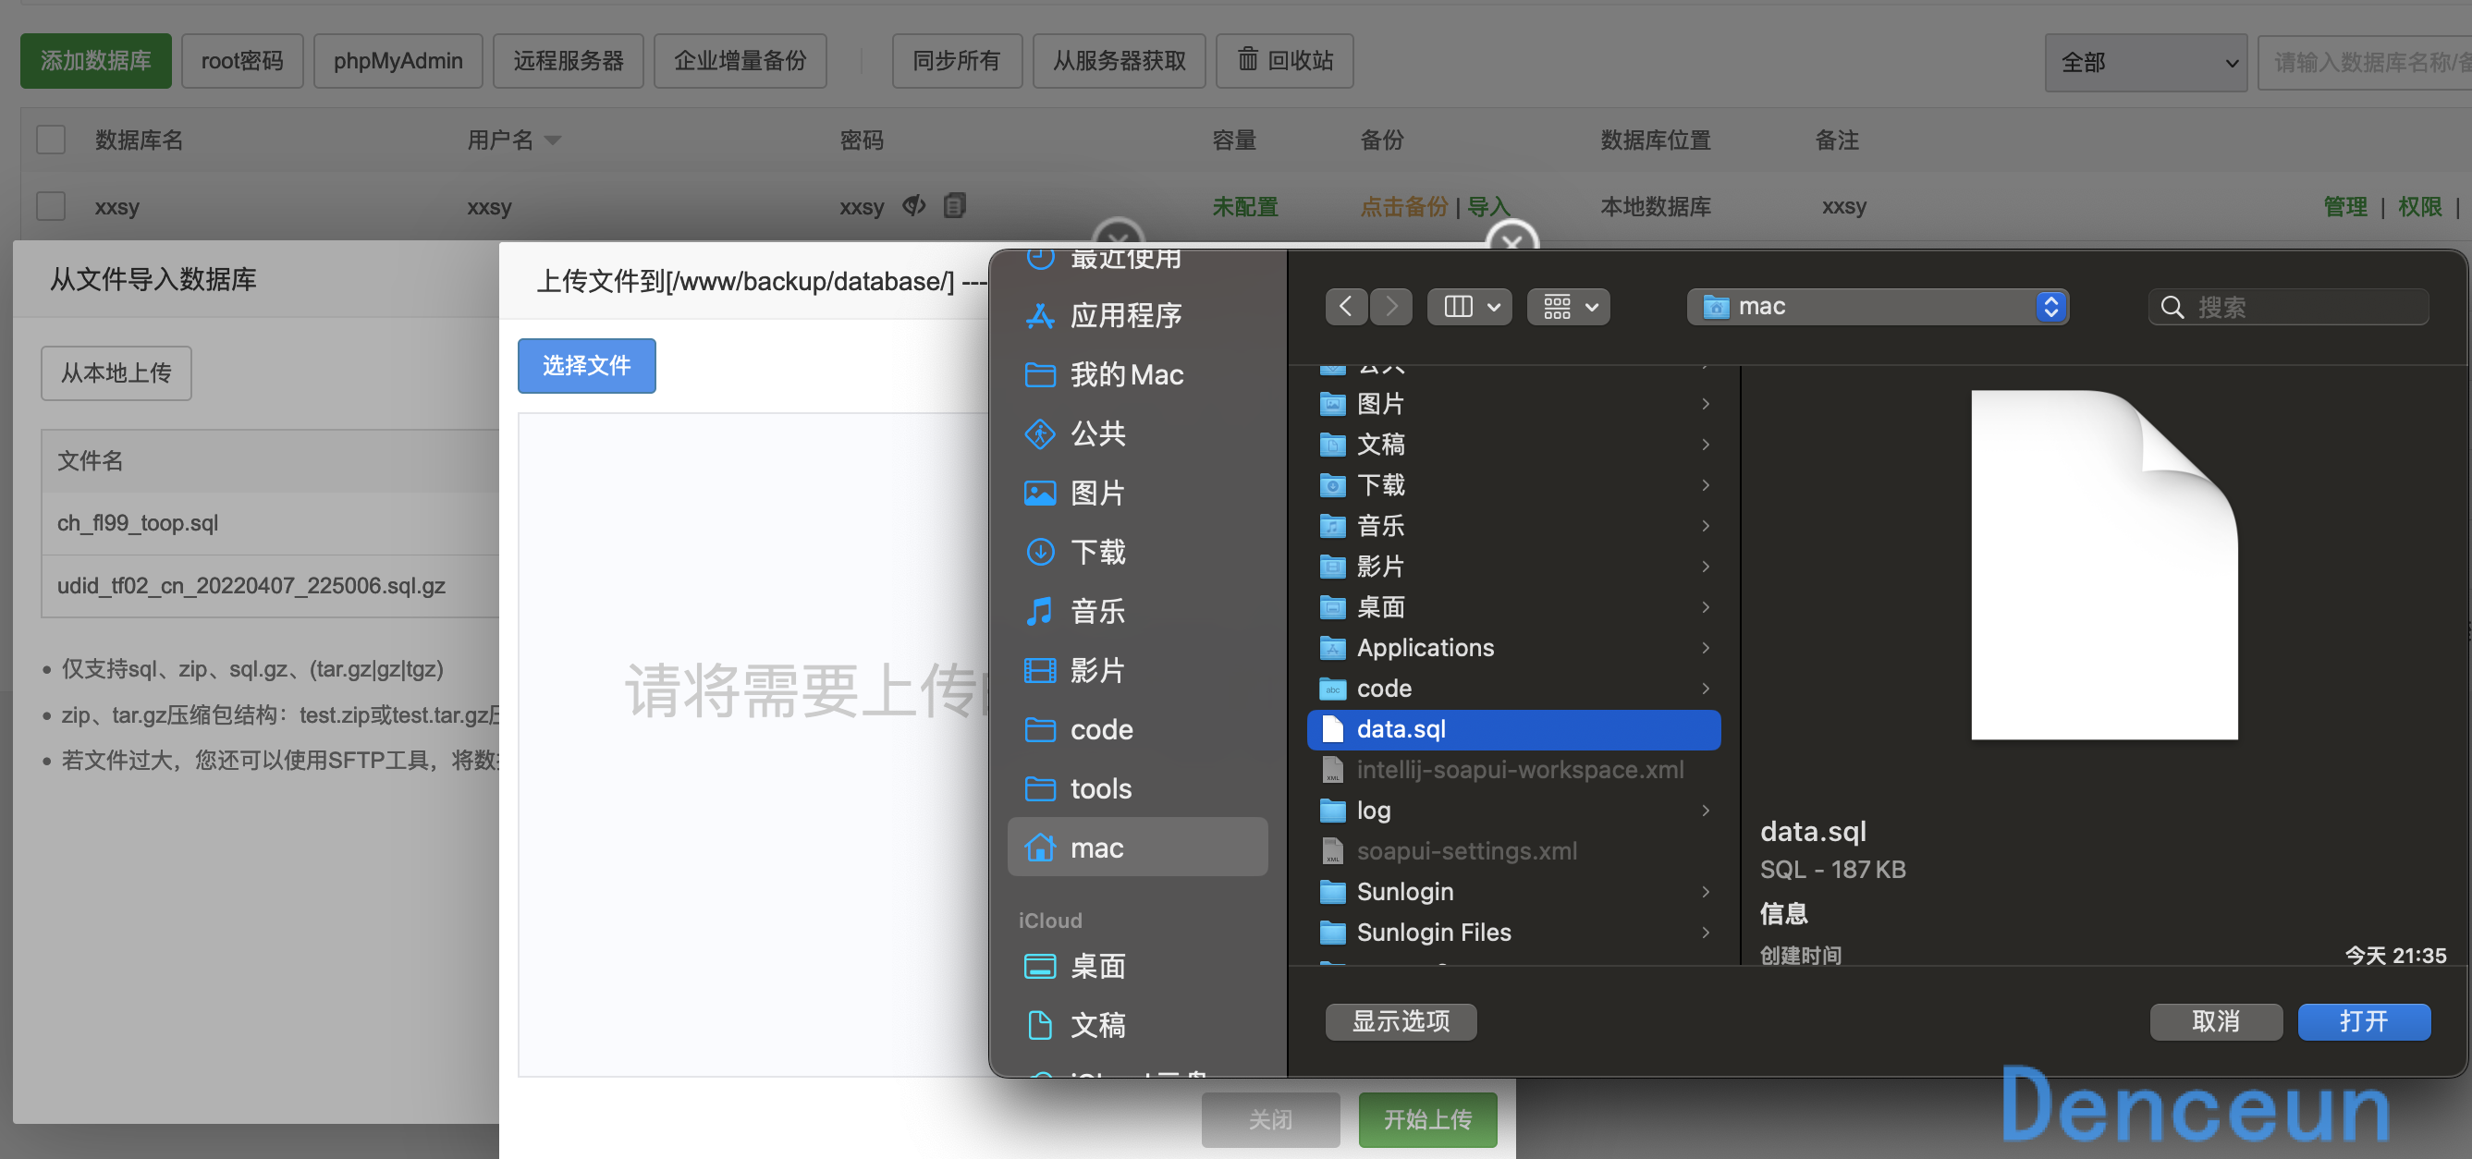Click 显示选项 button
The image size is (2472, 1159).
click(x=1401, y=1021)
